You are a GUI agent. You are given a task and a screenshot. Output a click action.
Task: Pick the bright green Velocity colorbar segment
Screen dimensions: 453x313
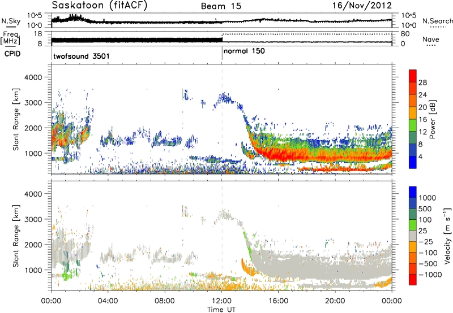[x=413, y=225]
